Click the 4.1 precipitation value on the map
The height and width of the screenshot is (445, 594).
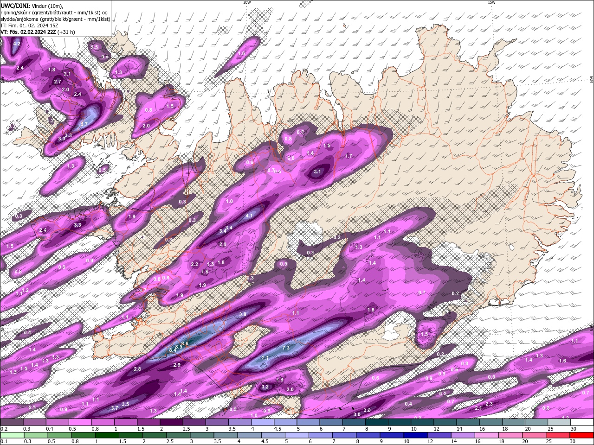(x=249, y=216)
